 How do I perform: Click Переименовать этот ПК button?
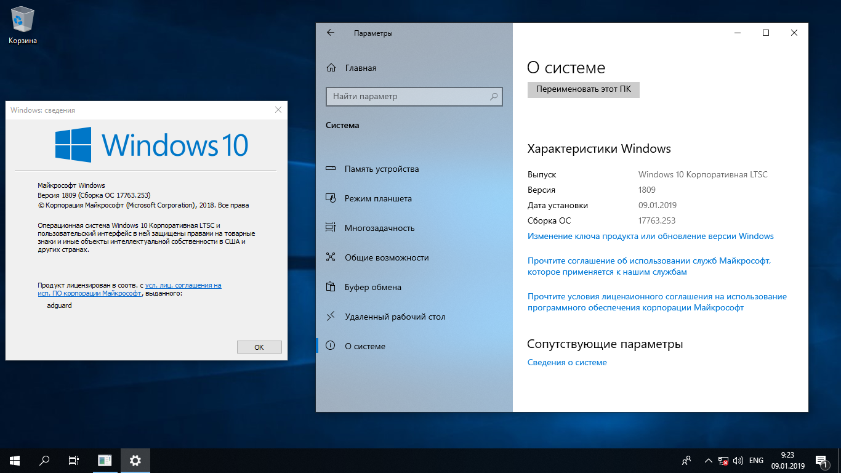[584, 89]
